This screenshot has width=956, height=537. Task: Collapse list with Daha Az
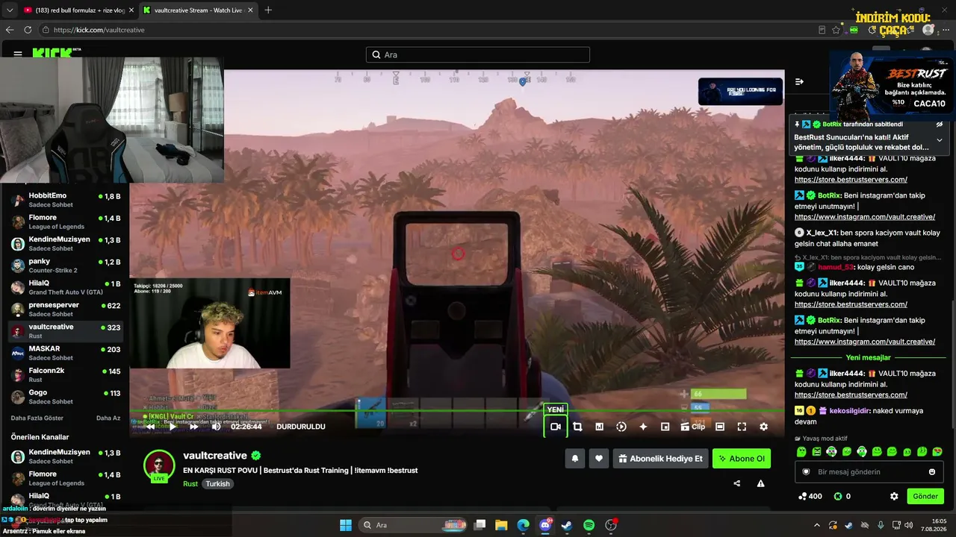pos(108,418)
